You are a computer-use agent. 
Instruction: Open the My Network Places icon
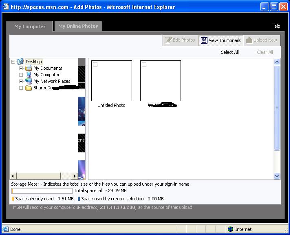(29, 81)
